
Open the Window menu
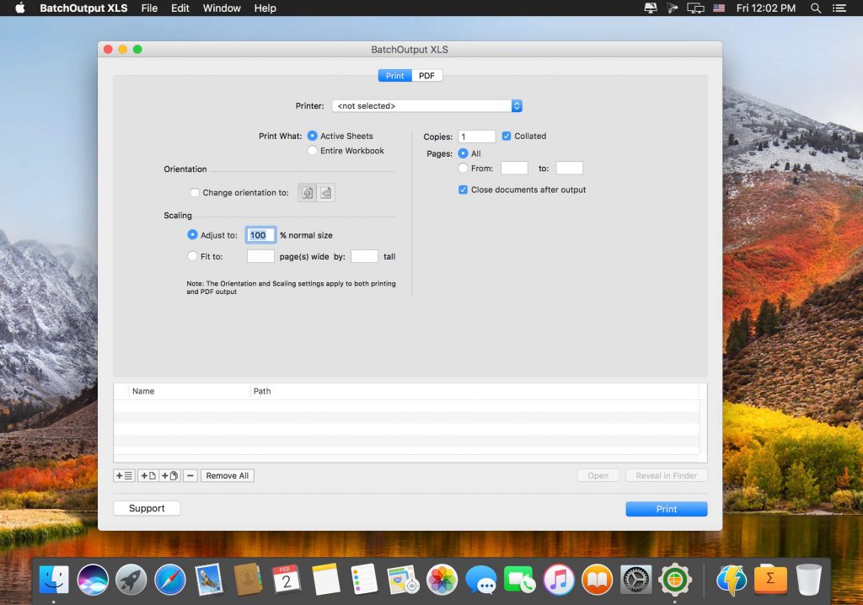point(222,8)
